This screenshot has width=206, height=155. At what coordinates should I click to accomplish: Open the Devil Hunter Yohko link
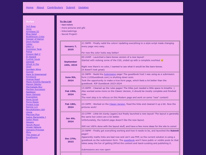[x=32, y=43]
